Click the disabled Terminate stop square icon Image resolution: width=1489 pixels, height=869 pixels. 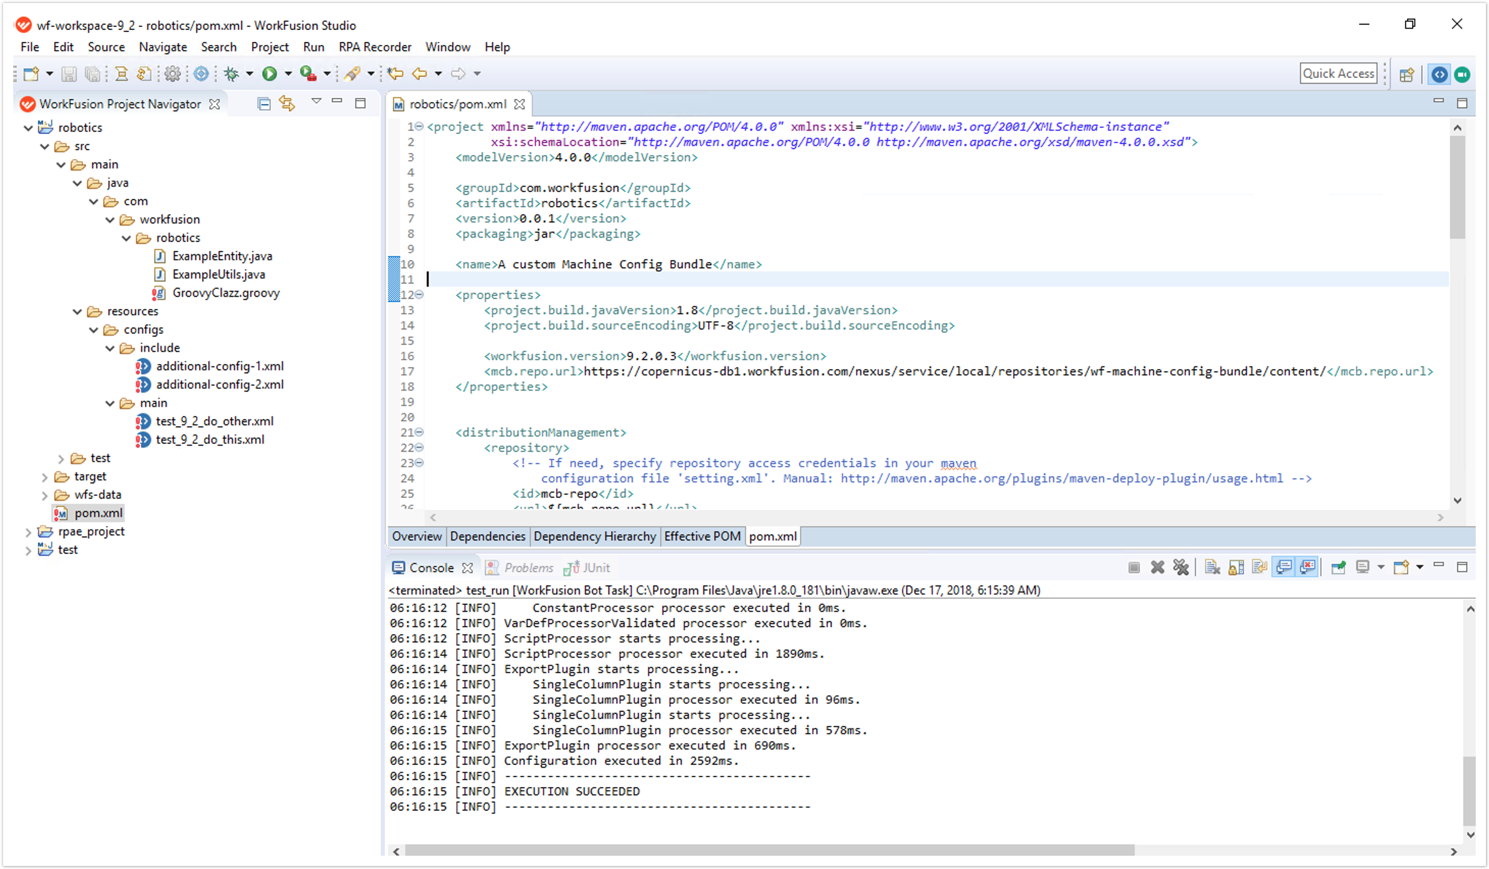pos(1134,568)
